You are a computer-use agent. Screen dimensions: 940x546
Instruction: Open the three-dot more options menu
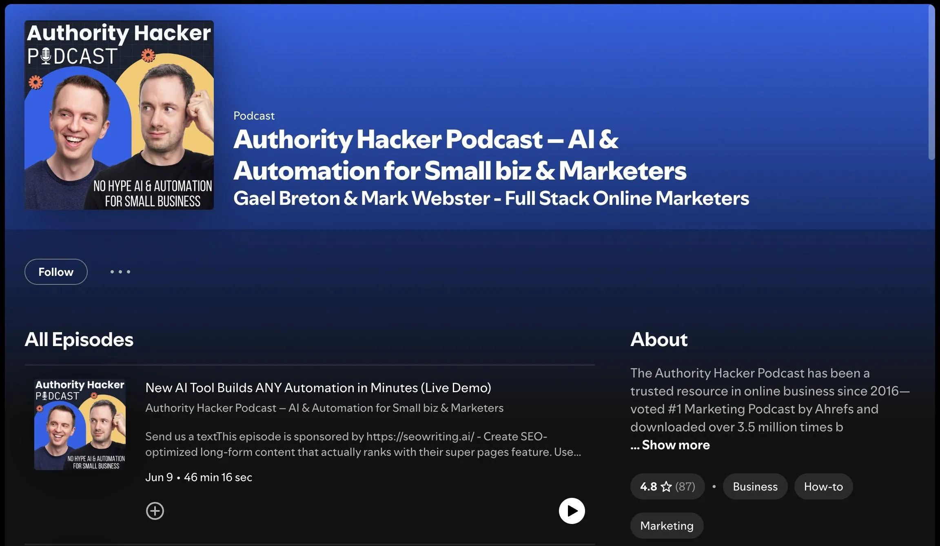click(x=120, y=272)
